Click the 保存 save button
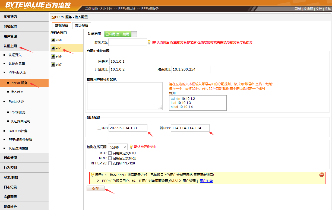This screenshot has height=210, width=332. coord(96,189)
